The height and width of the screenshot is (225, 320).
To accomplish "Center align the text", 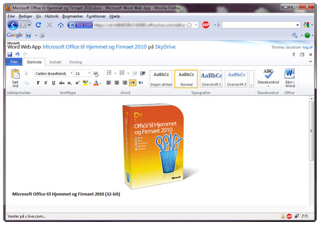I will (117, 82).
